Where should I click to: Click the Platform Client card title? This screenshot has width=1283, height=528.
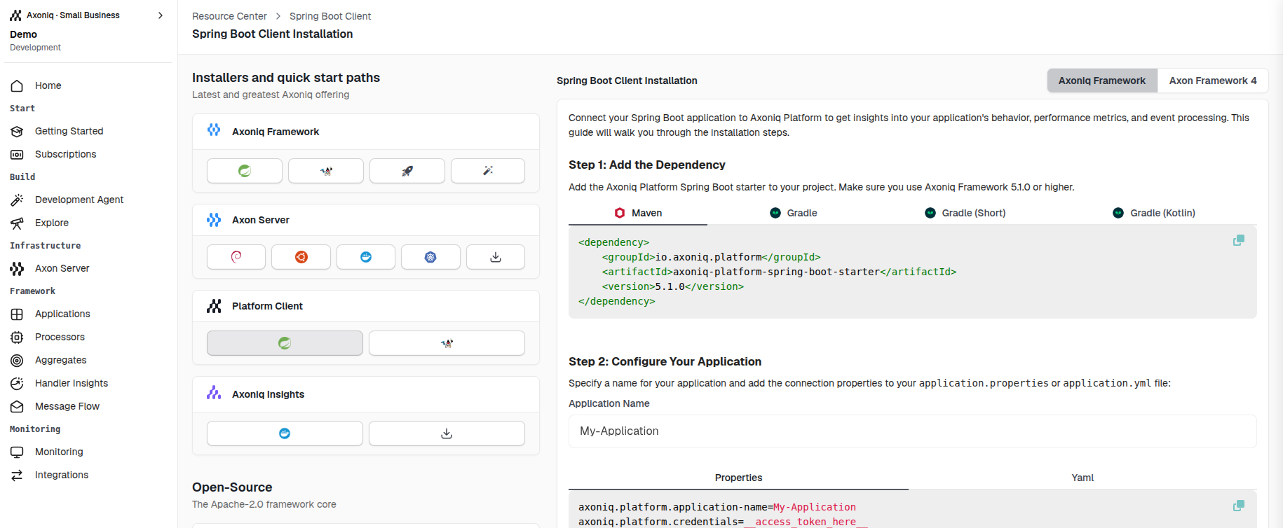point(267,306)
